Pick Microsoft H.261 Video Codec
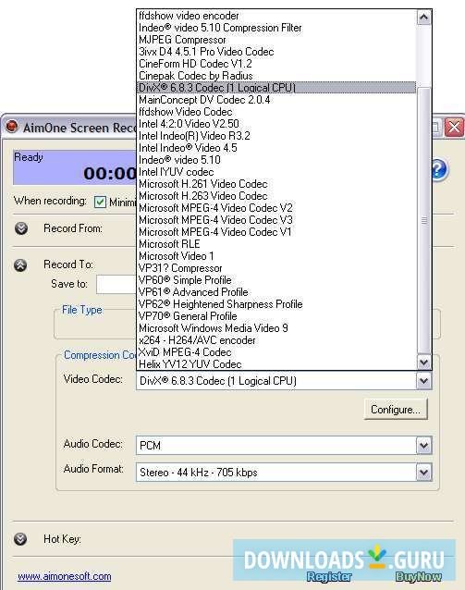The width and height of the screenshot is (465, 590). click(x=276, y=184)
